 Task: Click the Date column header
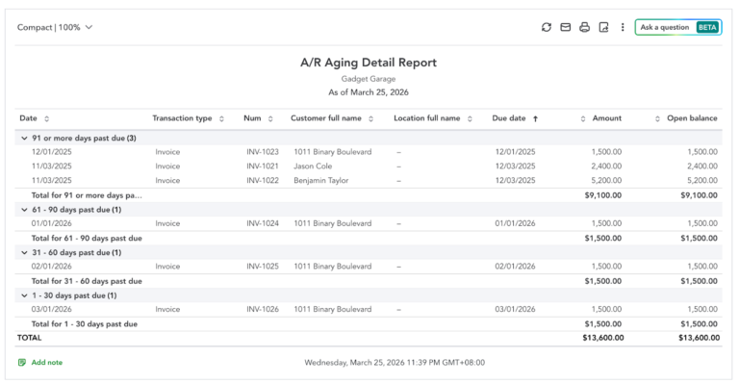click(28, 118)
